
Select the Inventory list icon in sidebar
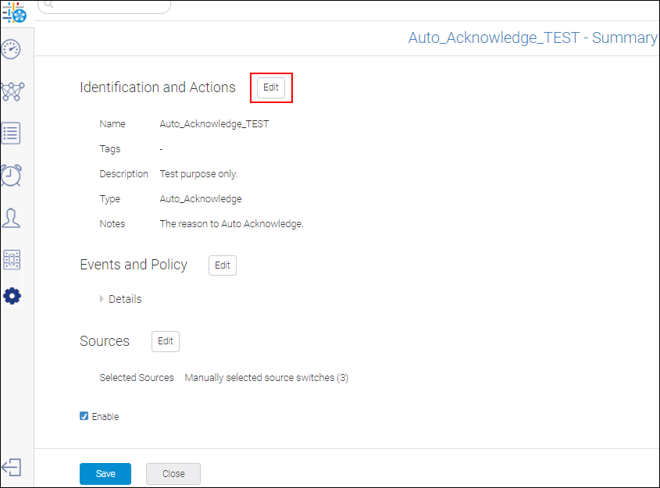pyautogui.click(x=12, y=134)
